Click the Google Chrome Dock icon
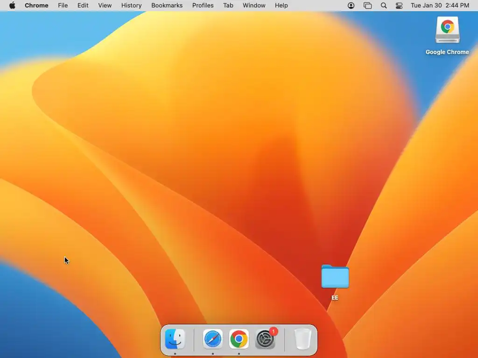Image resolution: width=478 pixels, height=358 pixels. tap(239, 339)
